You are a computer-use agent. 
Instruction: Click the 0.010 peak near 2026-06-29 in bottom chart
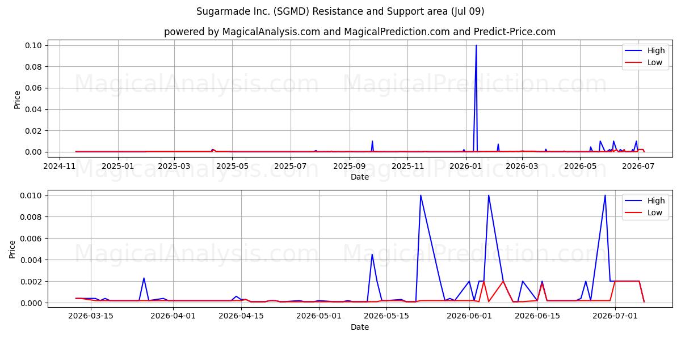605,195
